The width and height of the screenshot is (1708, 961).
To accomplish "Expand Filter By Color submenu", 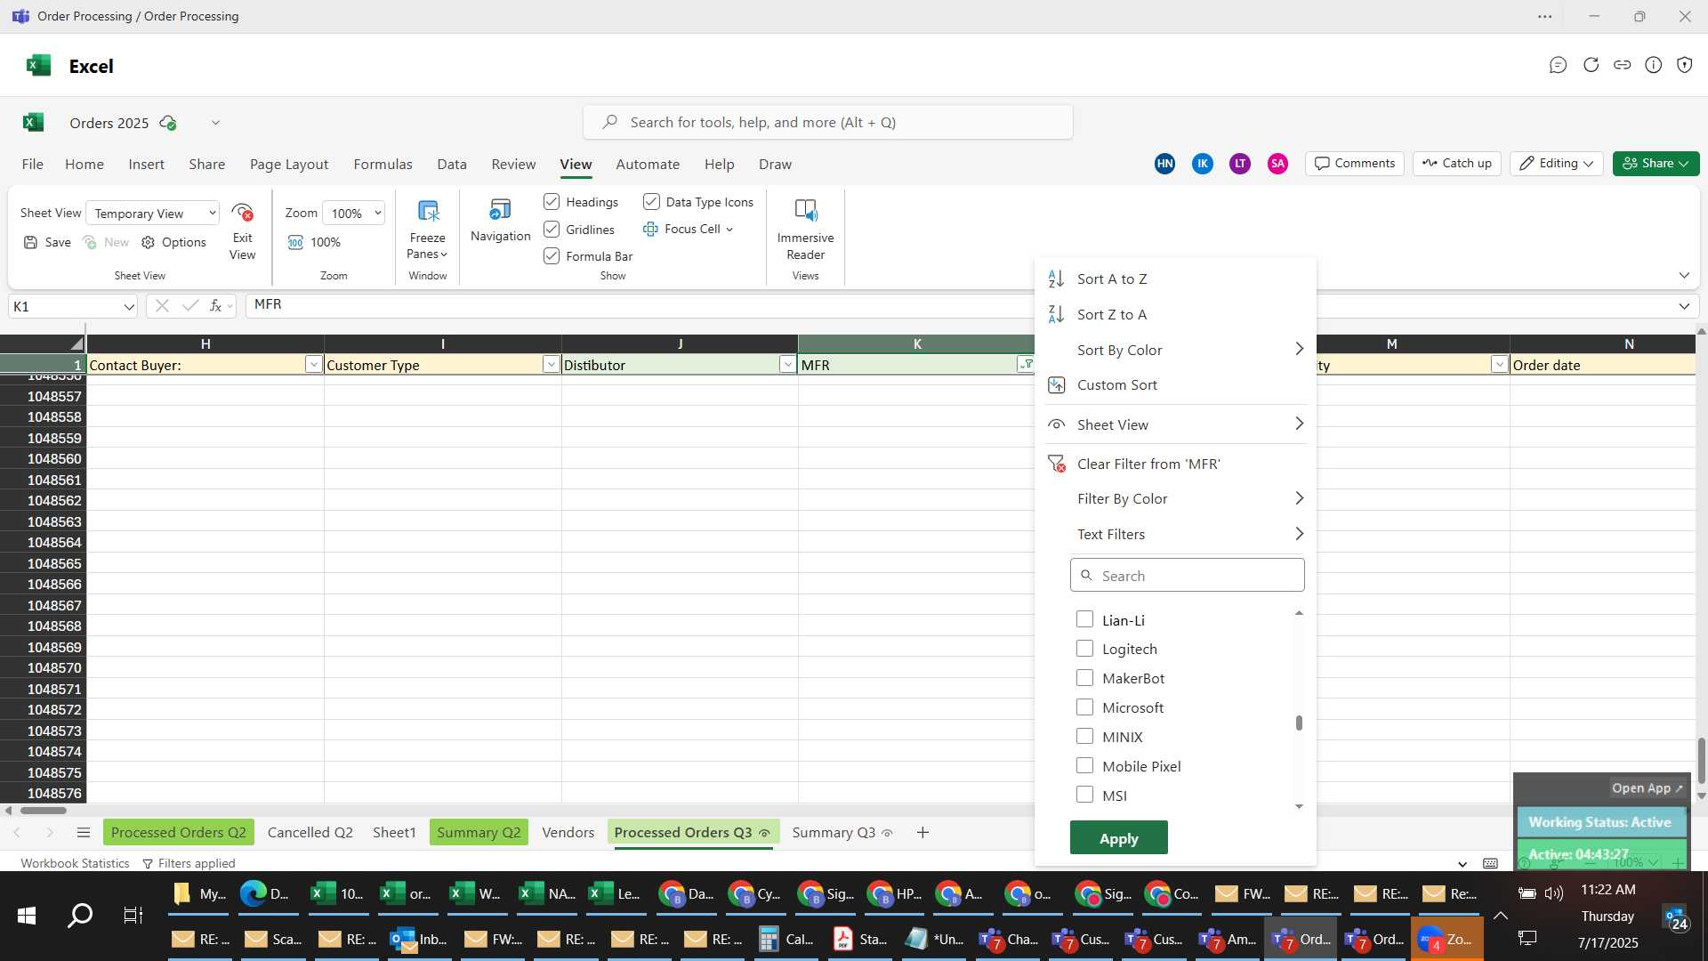I will pyautogui.click(x=1299, y=498).
